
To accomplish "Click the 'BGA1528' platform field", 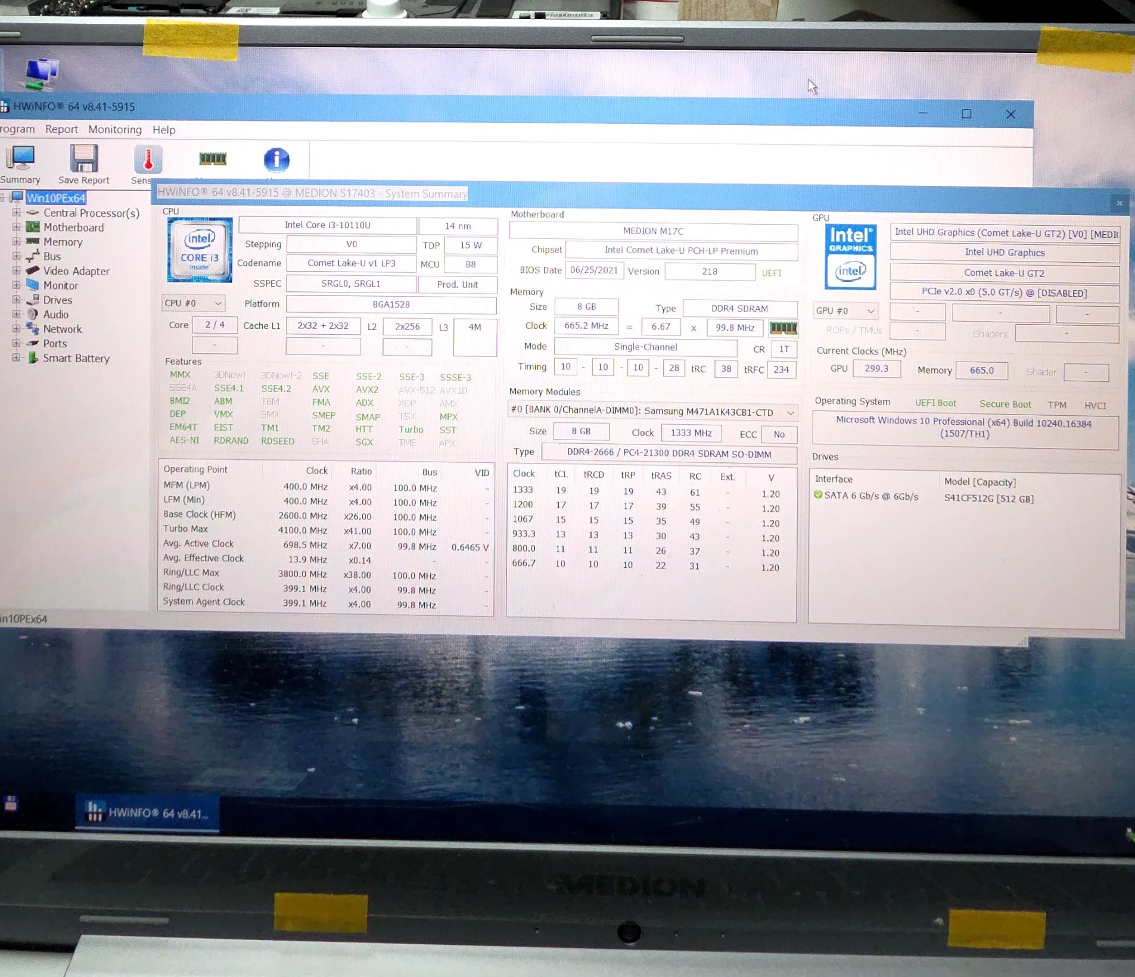I will (x=391, y=304).
